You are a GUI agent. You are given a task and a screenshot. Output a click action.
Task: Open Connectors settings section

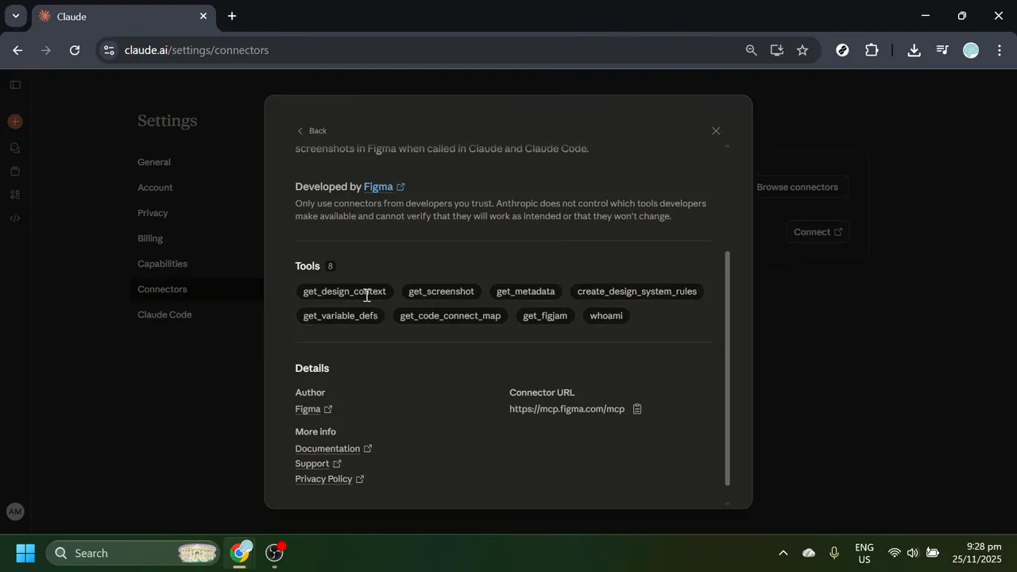coord(162,289)
